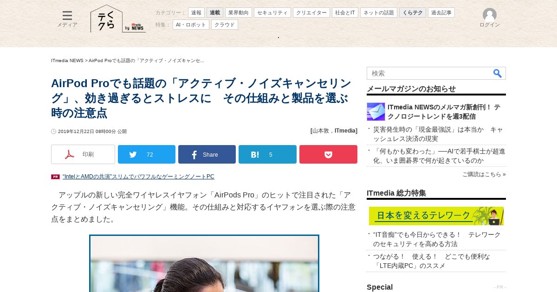This screenshot has width=557, height=292.
Task: Click author name 山本敦，ITmedia
Action: click(x=334, y=131)
